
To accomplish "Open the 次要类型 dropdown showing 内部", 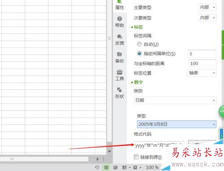I will 207,18.
